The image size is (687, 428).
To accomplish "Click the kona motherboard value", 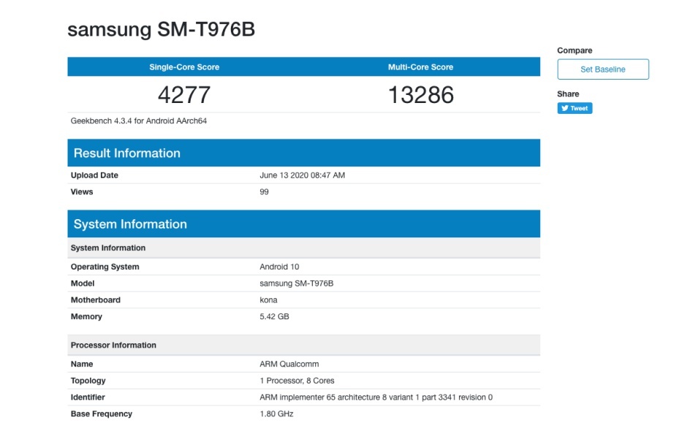I will click(x=268, y=300).
